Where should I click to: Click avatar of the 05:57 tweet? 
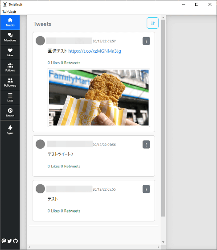coord(40,41)
